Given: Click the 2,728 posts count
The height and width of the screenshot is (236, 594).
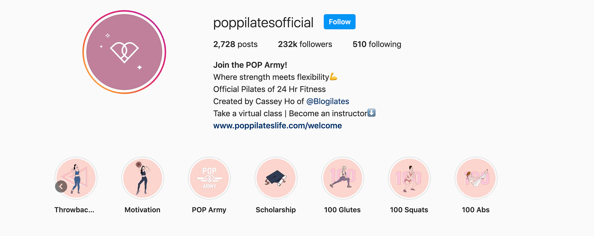Looking at the screenshot, I should pos(235,44).
